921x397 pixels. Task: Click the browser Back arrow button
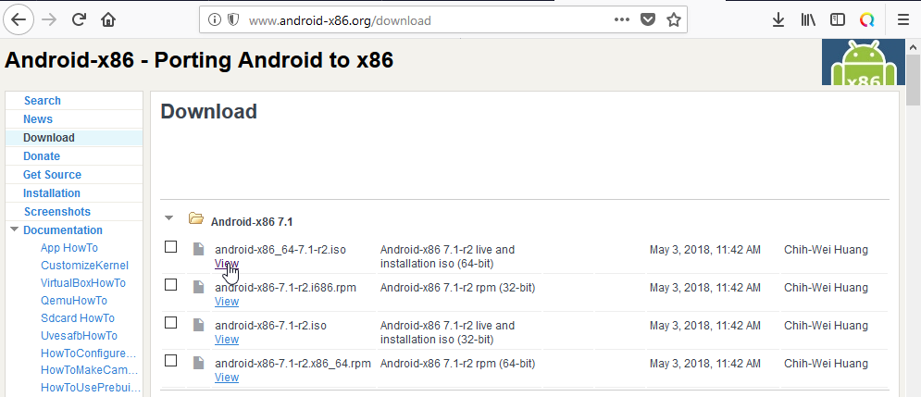pyautogui.click(x=20, y=19)
